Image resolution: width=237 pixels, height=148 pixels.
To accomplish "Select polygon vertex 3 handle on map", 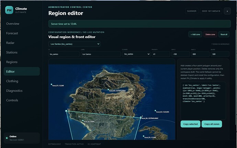I will click(x=141, y=118).
